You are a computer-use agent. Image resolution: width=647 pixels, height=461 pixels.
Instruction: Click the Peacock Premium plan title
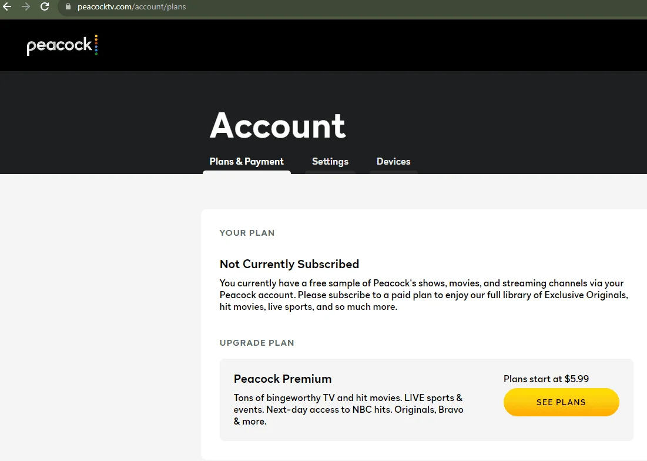point(283,379)
